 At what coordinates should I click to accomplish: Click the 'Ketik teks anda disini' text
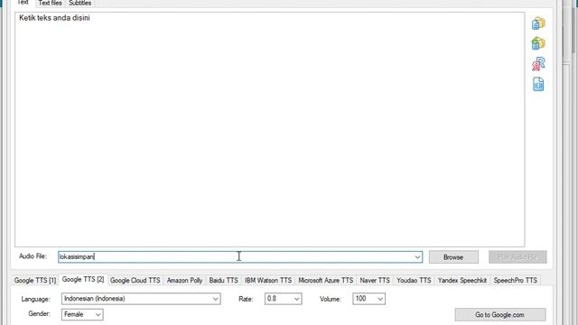click(x=54, y=18)
